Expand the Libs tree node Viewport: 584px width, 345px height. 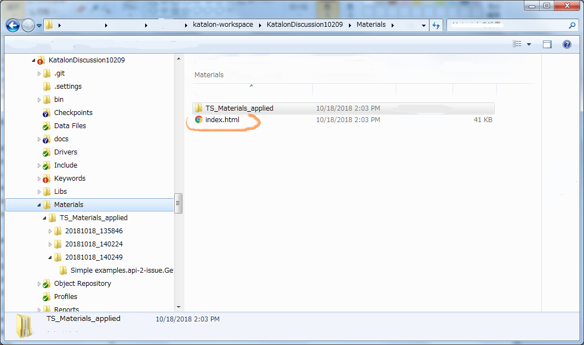[39, 192]
